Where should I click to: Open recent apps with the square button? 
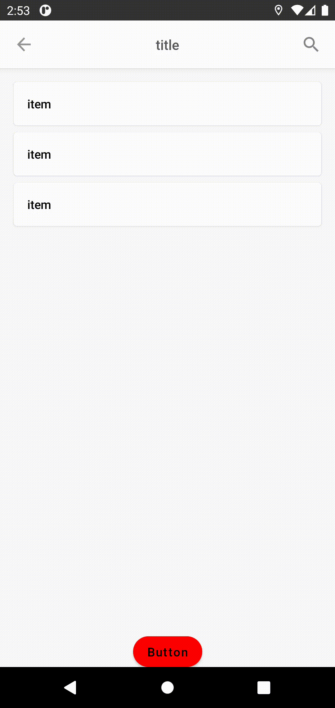pos(264,688)
